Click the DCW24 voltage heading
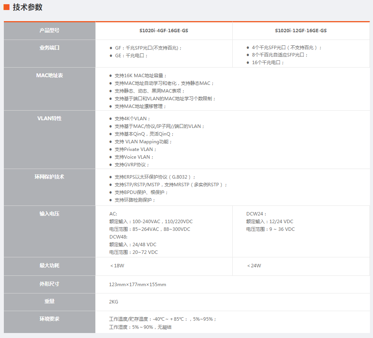Viewport: 373px width, 338px height. [256, 214]
